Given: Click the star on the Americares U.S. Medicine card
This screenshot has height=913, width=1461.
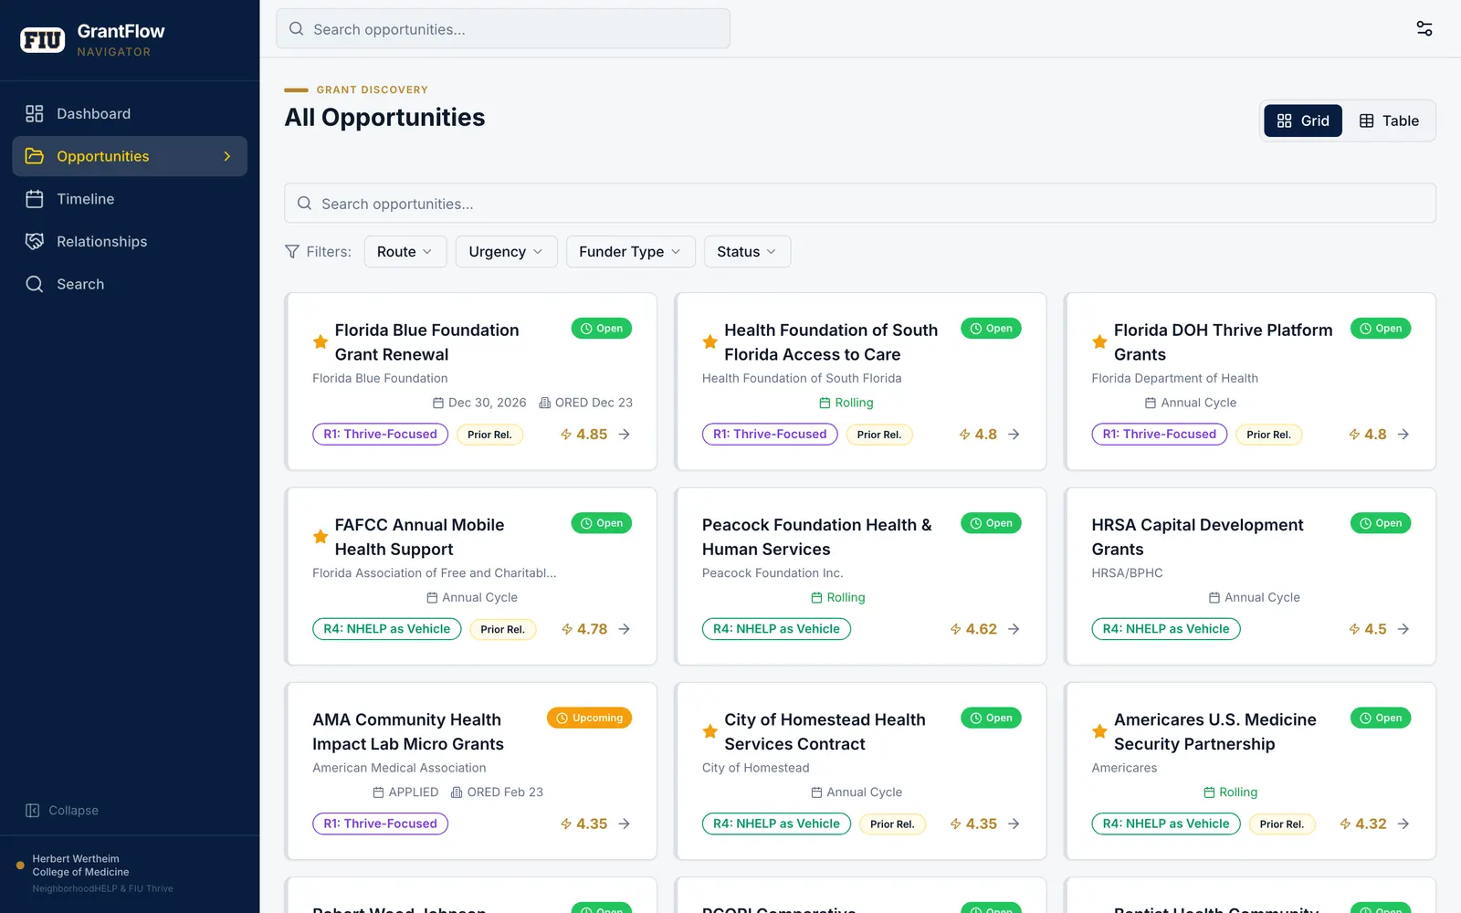Looking at the screenshot, I should click(1099, 731).
